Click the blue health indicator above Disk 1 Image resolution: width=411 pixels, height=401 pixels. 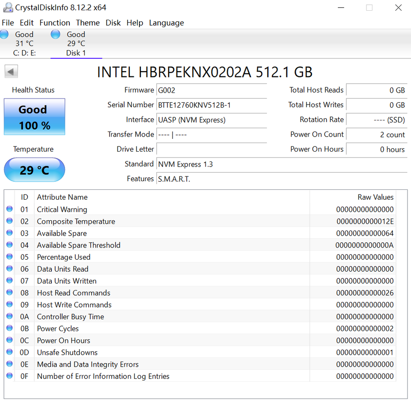coord(56,34)
